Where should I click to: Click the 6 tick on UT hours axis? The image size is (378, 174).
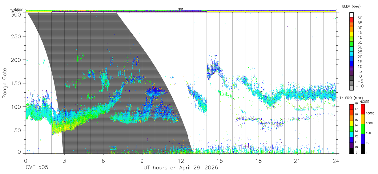(103, 160)
